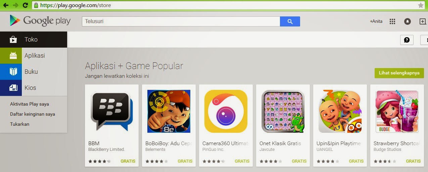Viewport: 428px width, 172px height.
Task: Open the notifications bell icon
Action: pos(408,21)
